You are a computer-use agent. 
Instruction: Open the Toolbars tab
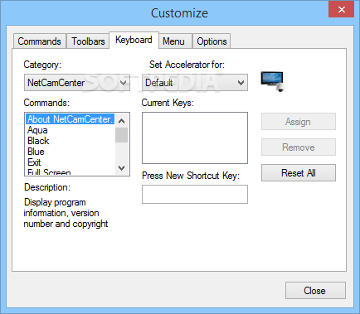pos(88,41)
